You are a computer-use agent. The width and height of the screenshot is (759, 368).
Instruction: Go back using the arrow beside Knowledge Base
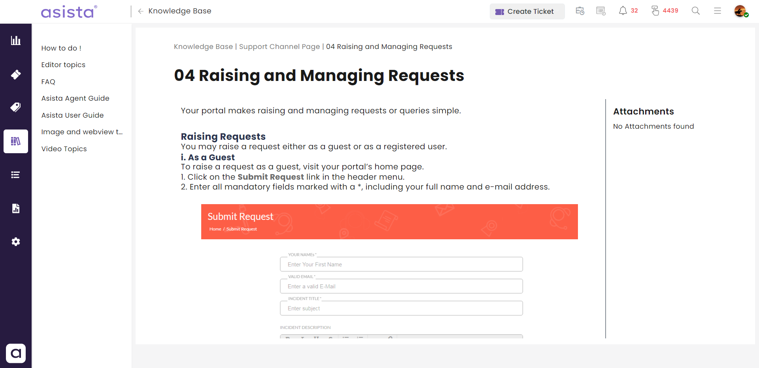pyautogui.click(x=141, y=11)
